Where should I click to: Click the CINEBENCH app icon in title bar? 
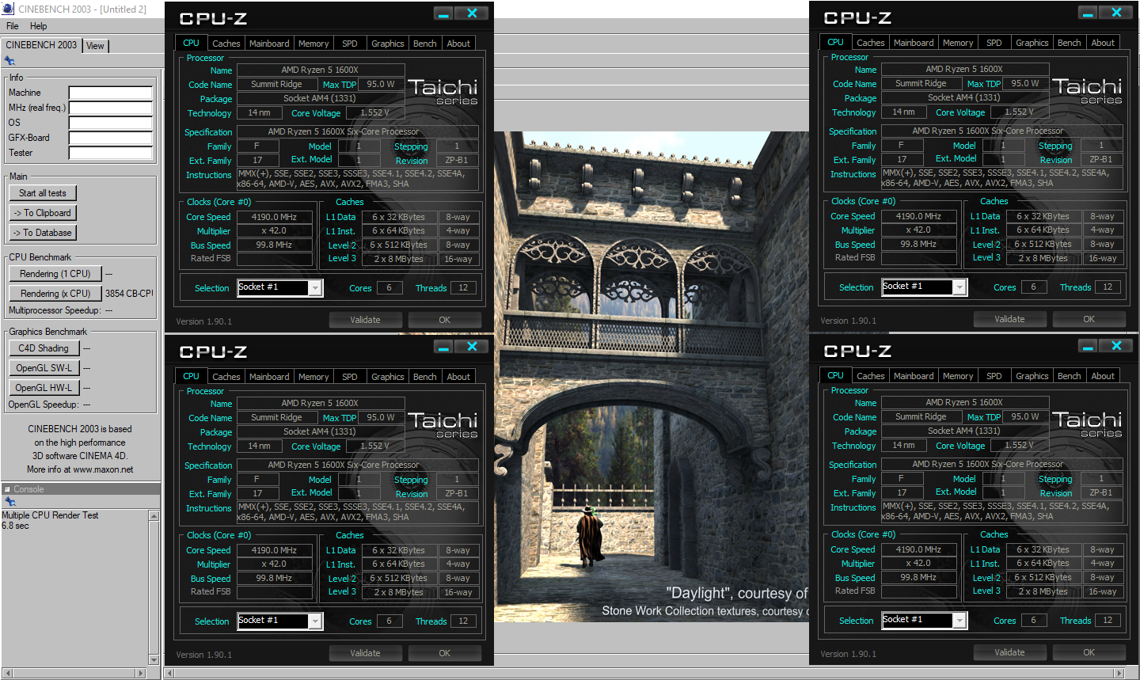click(8, 9)
